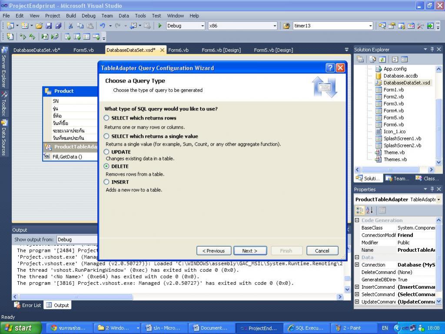445x334 pixels.
Task: Click the Cut scissors icon
Action: click(x=71, y=26)
